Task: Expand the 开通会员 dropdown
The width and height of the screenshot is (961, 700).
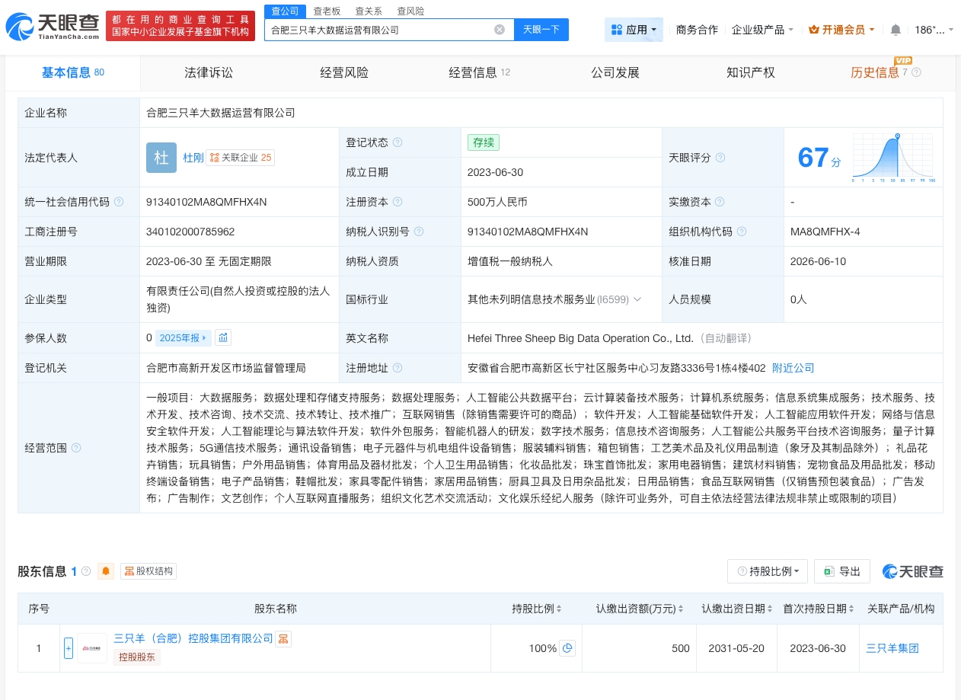Action: pos(841,30)
